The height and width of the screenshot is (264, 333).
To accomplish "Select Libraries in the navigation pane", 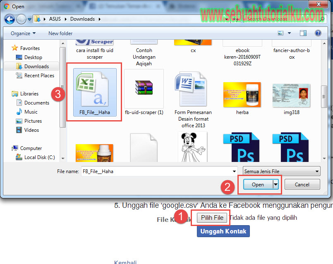I will pos(25,93).
